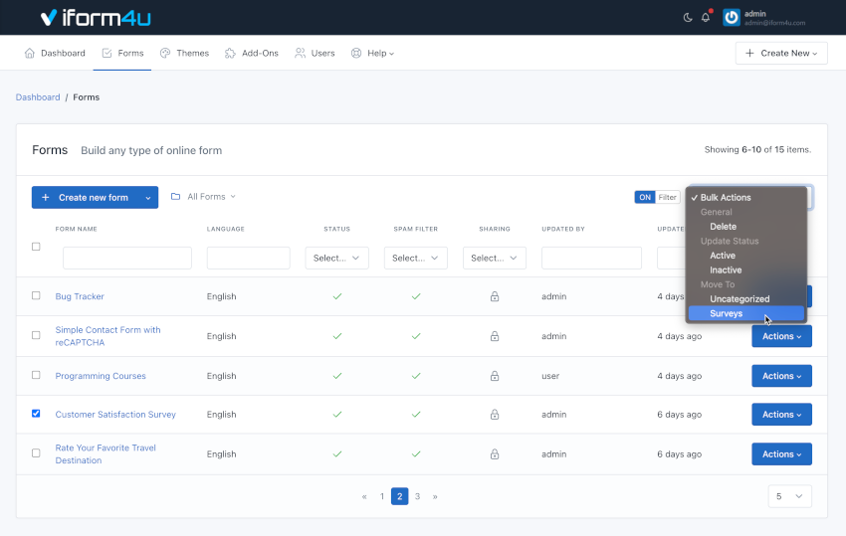Image resolution: width=846 pixels, height=536 pixels.
Task: Click spam filter checkmark for Bug Tracker
Action: point(416,296)
